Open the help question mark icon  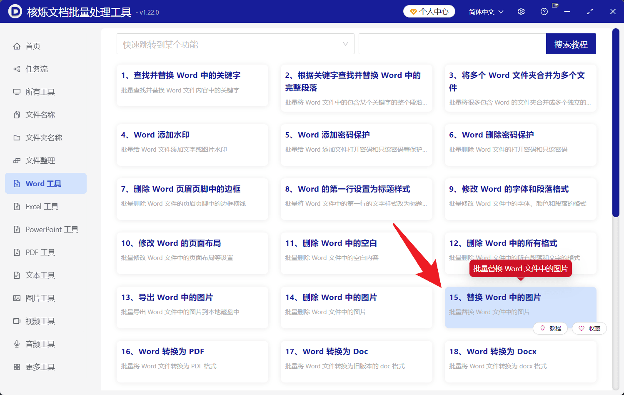point(544,11)
